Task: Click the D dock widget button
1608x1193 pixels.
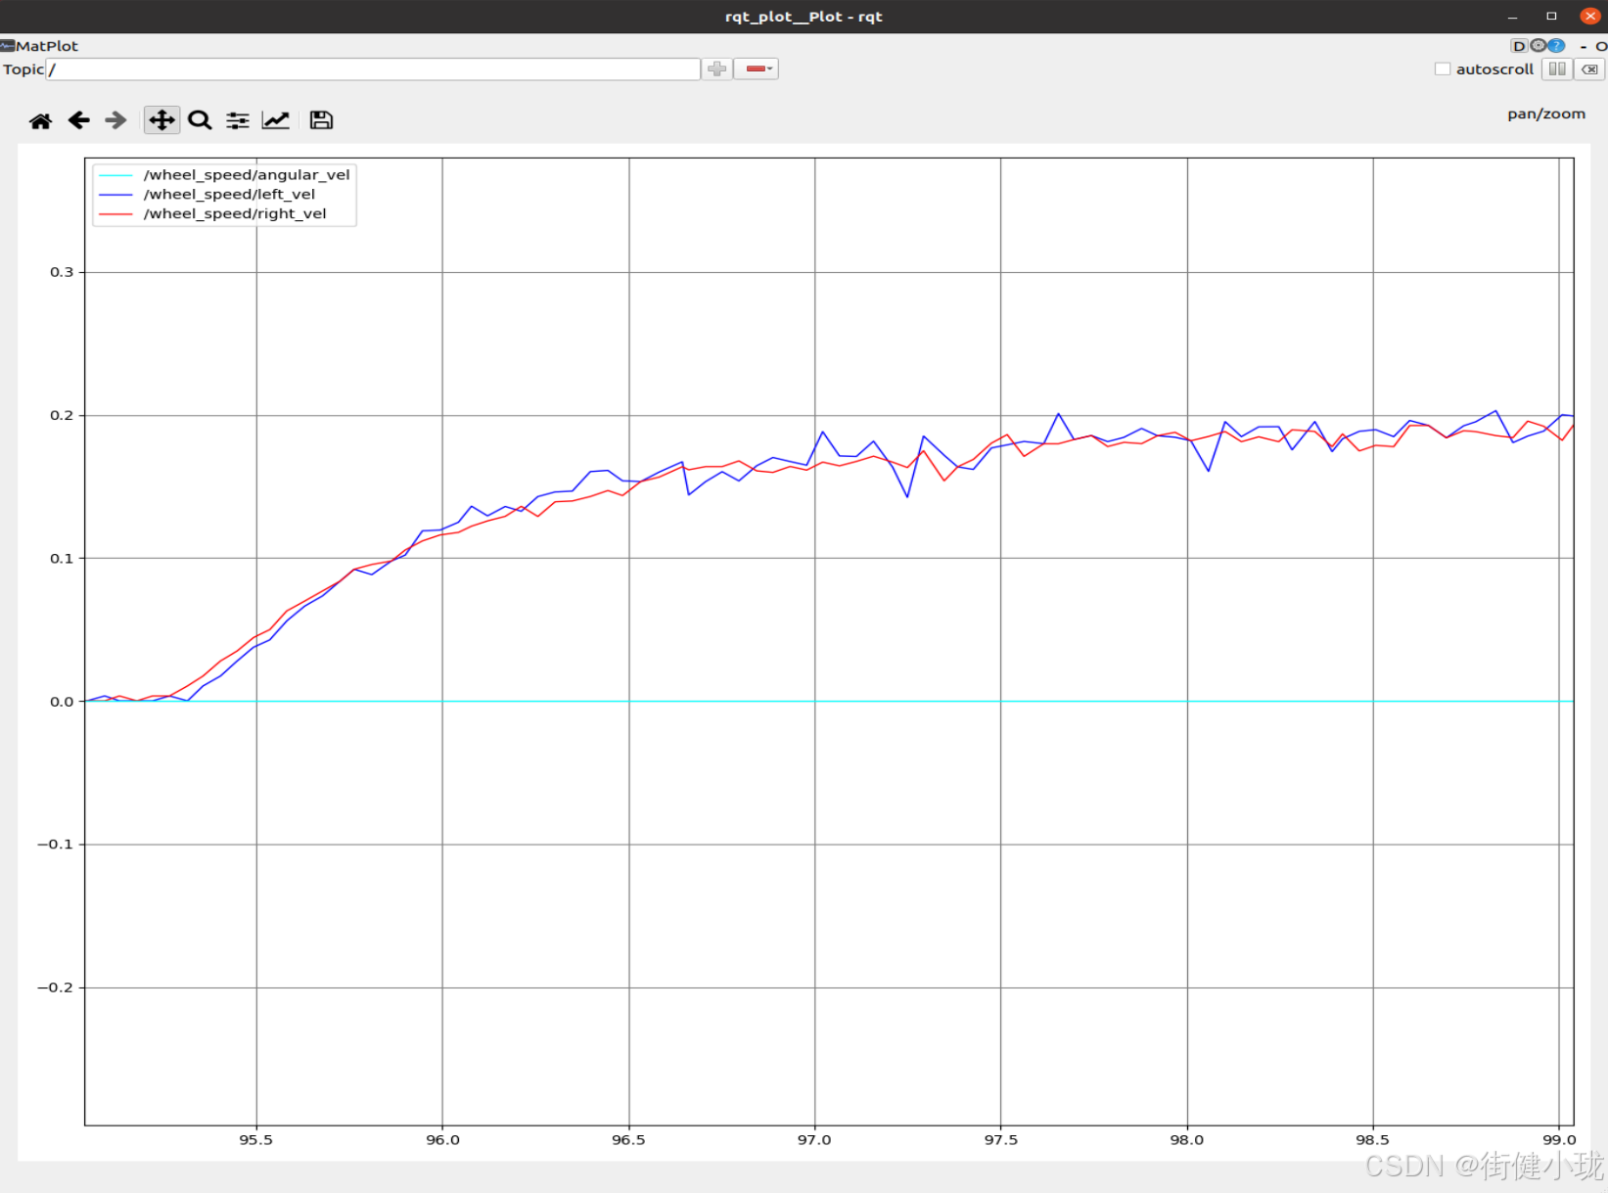Action: (1519, 46)
